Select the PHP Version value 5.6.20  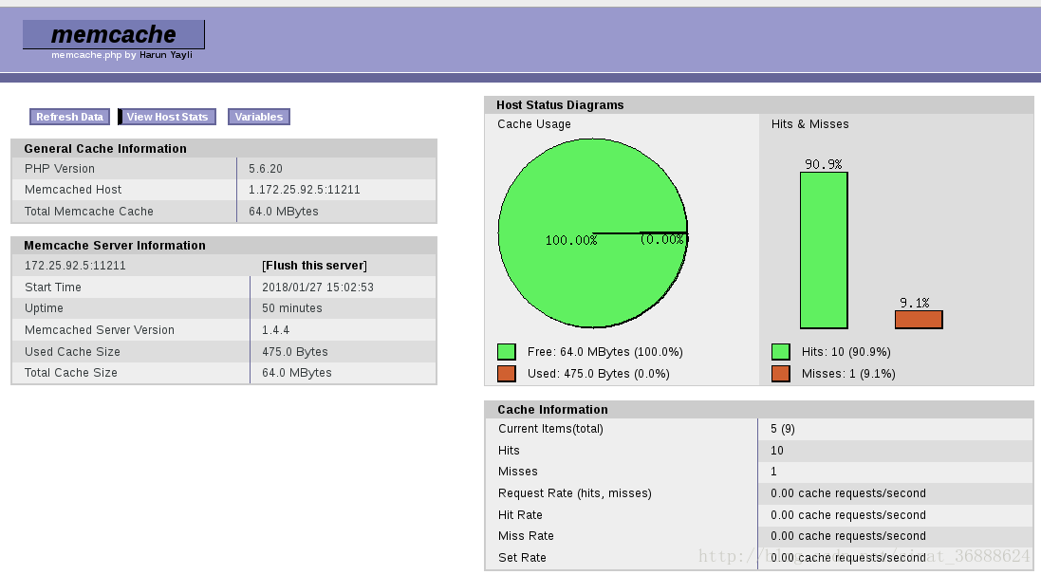pos(266,169)
